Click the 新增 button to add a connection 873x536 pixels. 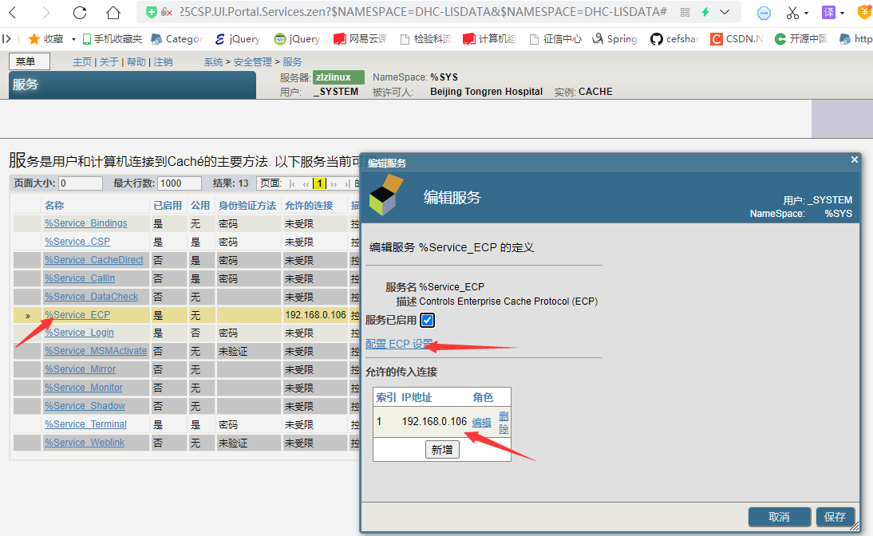[x=442, y=450]
